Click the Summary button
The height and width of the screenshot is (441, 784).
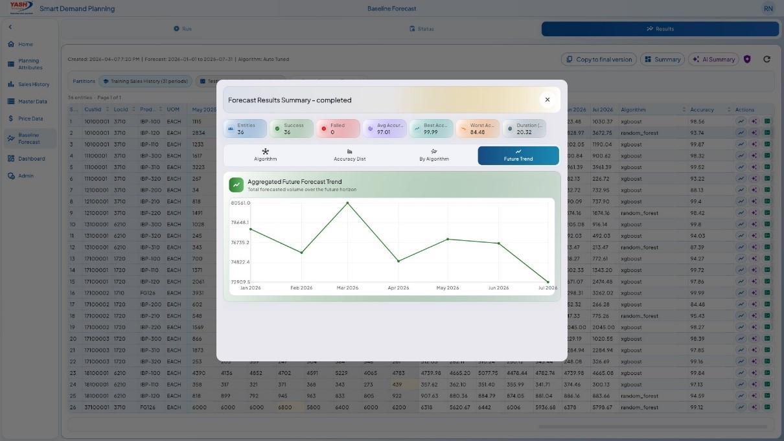(x=662, y=59)
